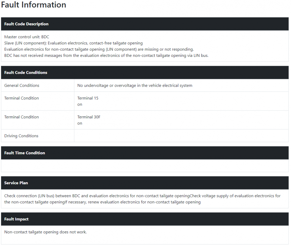
Task: Select the Driving Conditions row label
Action: [21, 136]
